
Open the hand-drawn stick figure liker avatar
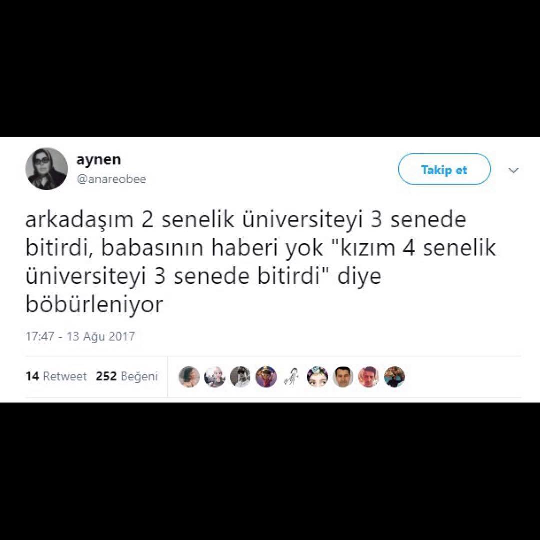tap(292, 377)
